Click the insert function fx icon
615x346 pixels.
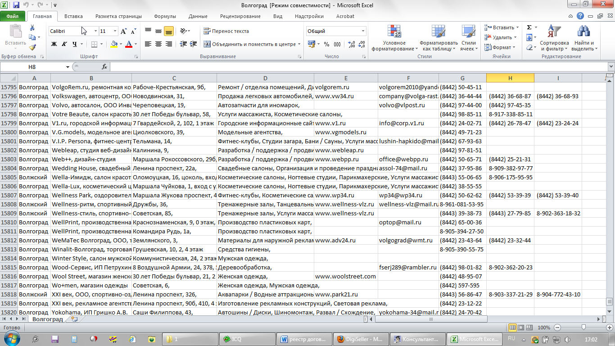(104, 67)
